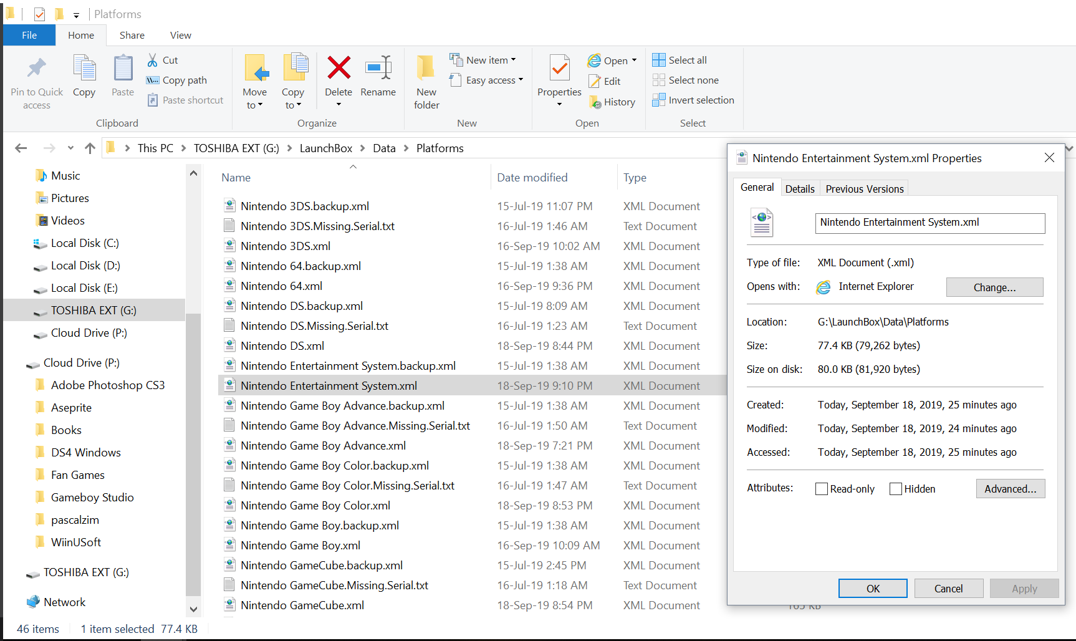
Task: Rename the selected file
Action: tap(378, 76)
